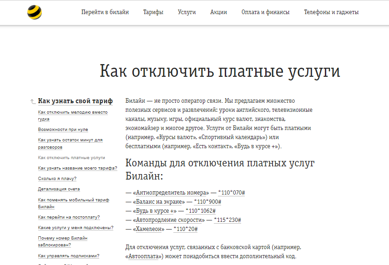The height and width of the screenshot is (265, 389).
Task: Open «Возможности при нуле» sidebar link
Action: pyautogui.click(x=63, y=130)
